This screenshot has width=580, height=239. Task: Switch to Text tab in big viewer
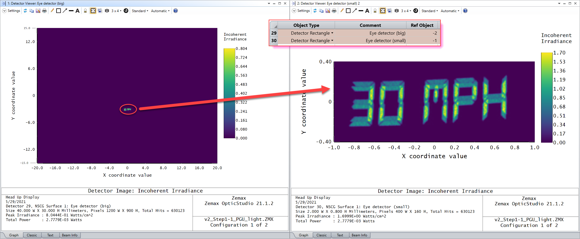tap(50, 235)
